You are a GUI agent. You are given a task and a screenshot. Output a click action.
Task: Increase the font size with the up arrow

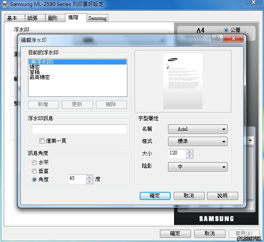coord(190,152)
